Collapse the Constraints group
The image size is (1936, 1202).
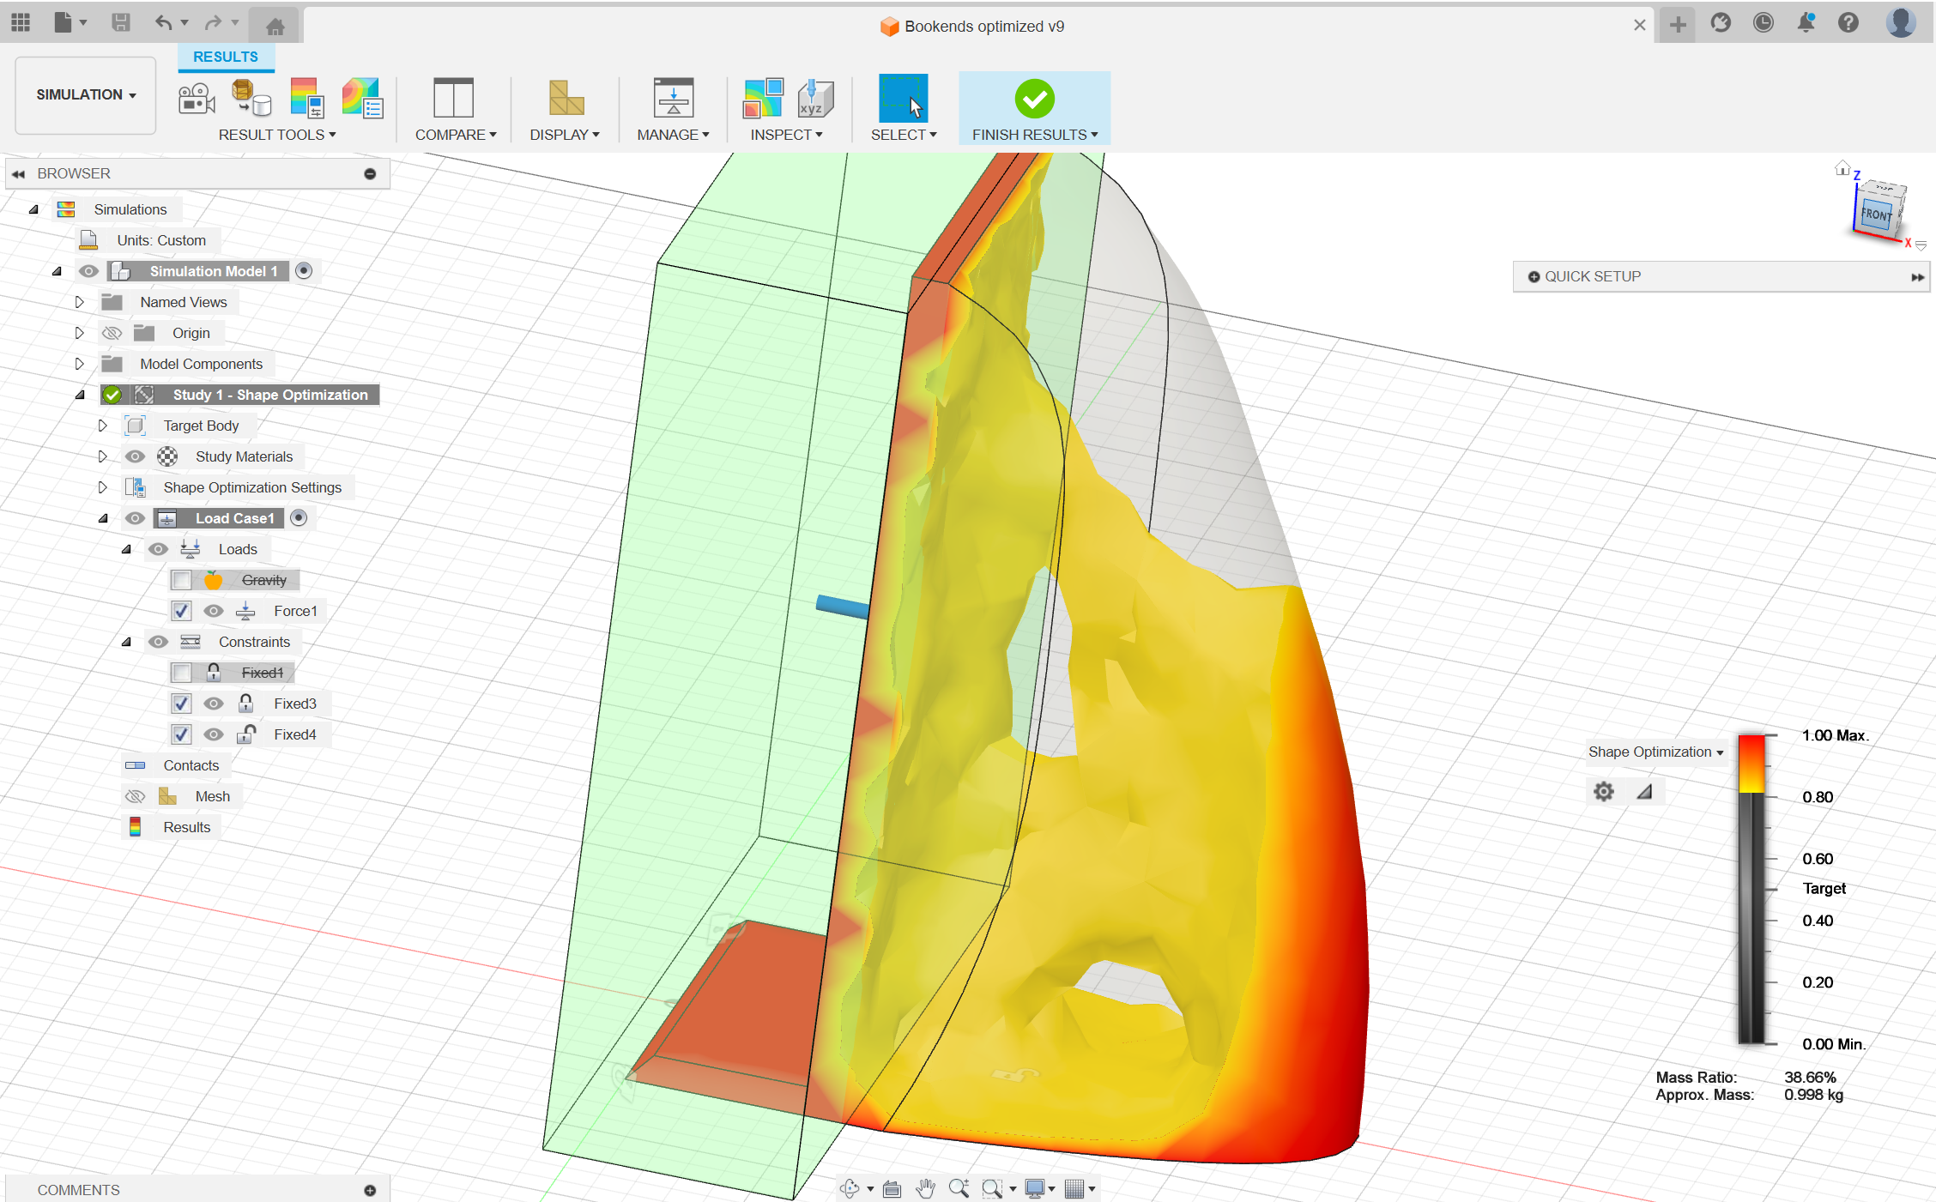click(126, 642)
